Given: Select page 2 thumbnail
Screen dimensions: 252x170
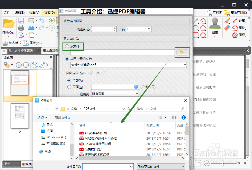Looking at the screenshot, I should (20, 116).
